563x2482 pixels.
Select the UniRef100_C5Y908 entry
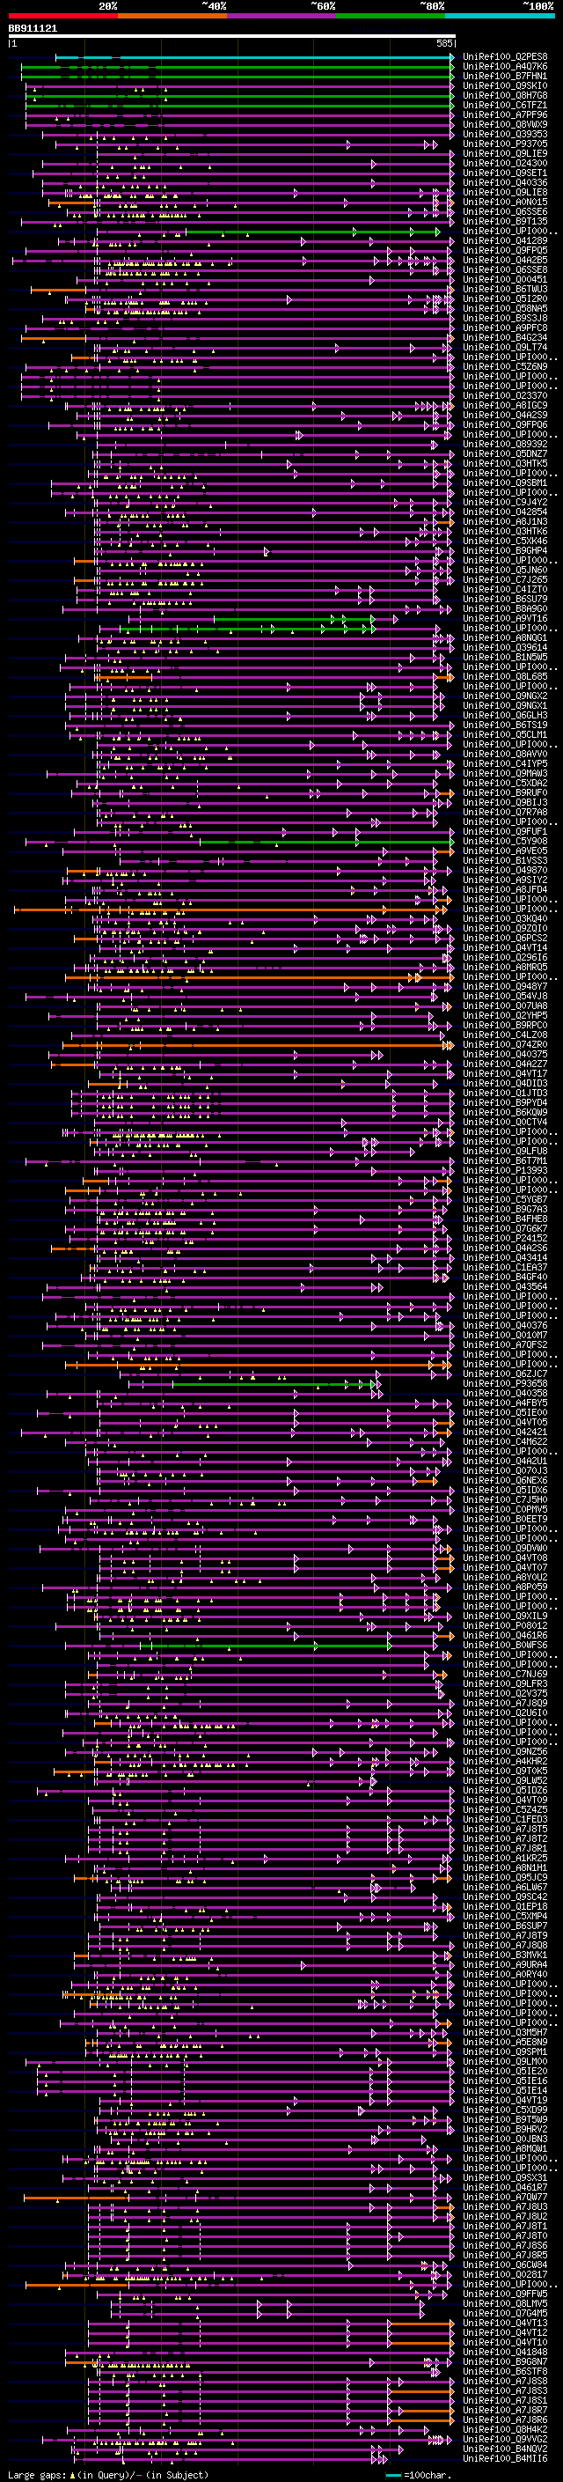505,841
